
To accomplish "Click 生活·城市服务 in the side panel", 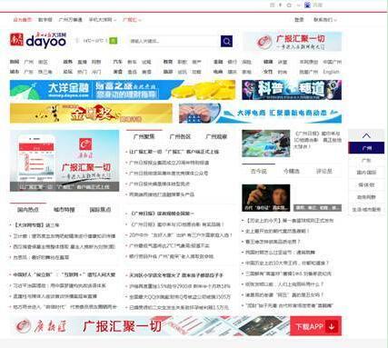I will click(366, 209).
